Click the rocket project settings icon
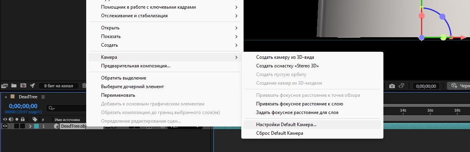Image resolution: width=470 pixels, height=152 pixels. point(33,85)
